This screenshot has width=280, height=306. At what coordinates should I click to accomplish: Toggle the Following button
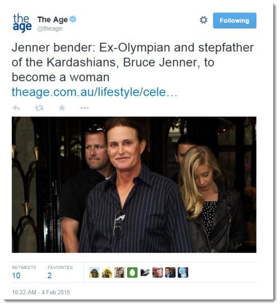pos(235,21)
